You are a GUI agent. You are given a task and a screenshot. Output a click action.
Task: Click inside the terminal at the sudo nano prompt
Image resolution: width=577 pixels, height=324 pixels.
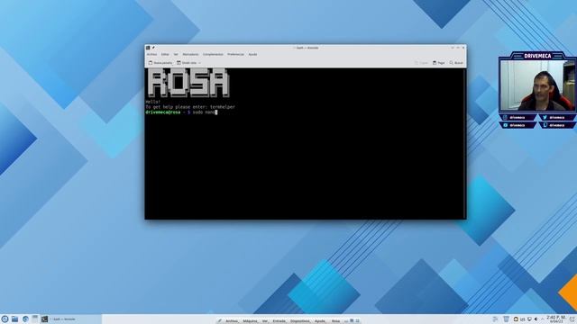[205, 112]
